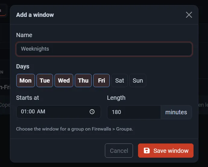Click the Name label
Screen dimensions: 208x167
click(x=24, y=35)
